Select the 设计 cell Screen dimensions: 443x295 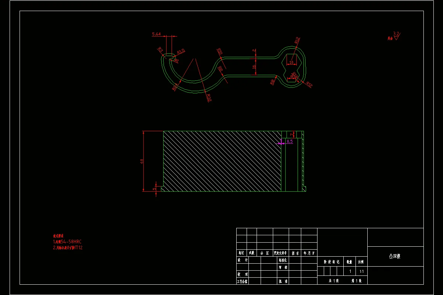click(x=243, y=260)
